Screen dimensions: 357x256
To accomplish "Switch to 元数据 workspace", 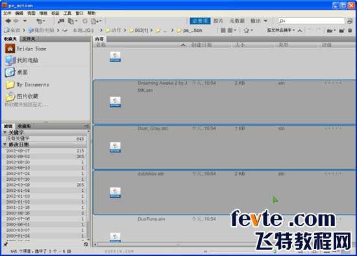I will [x=237, y=21].
